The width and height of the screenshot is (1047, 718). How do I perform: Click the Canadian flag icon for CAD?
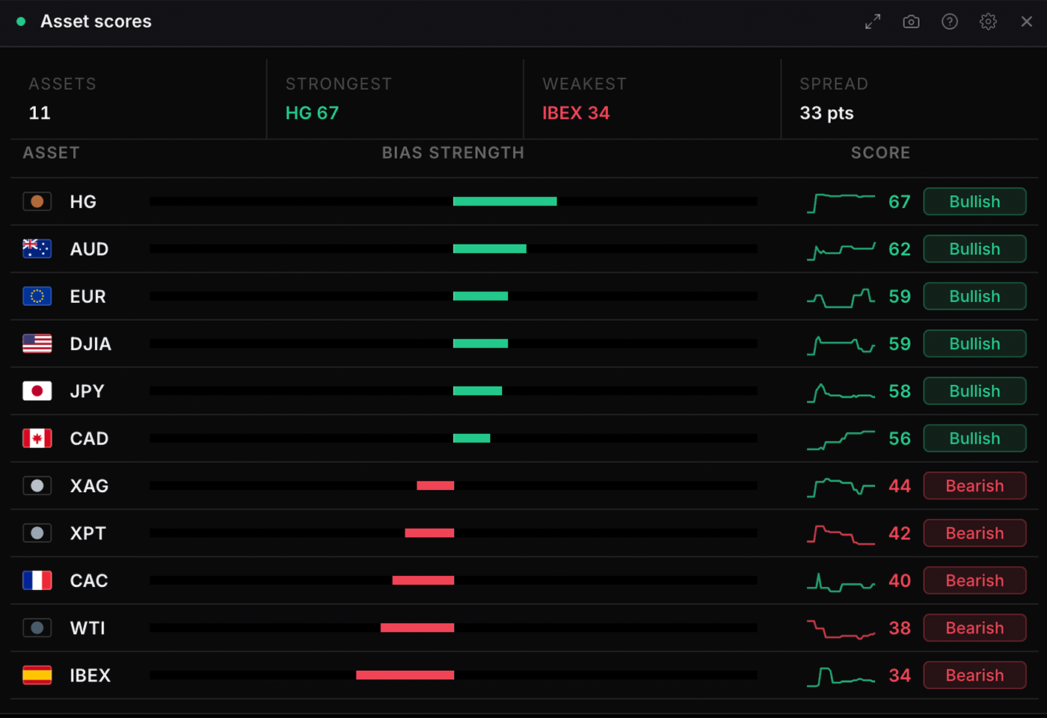tap(37, 438)
